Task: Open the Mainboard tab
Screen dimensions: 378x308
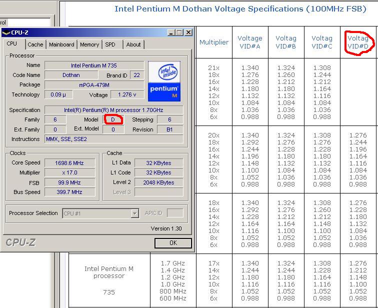Action: (61, 44)
